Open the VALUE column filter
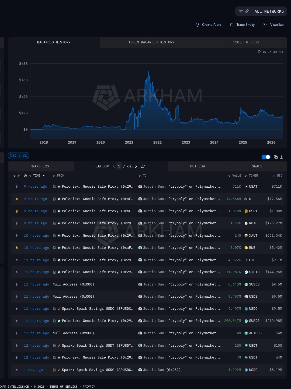Image resolution: width=291 pixels, height=389 pixels. point(229,176)
